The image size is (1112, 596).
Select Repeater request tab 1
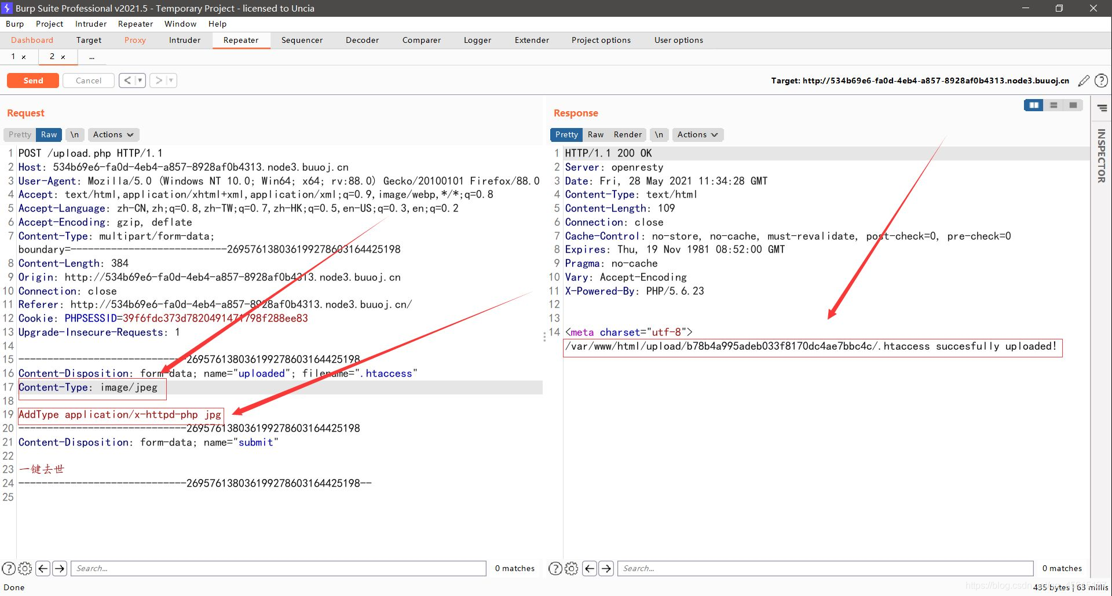pyautogui.click(x=13, y=57)
